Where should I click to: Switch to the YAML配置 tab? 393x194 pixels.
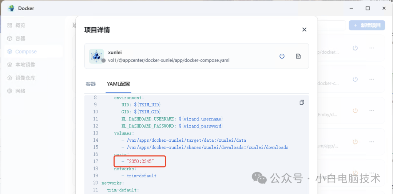coord(119,84)
